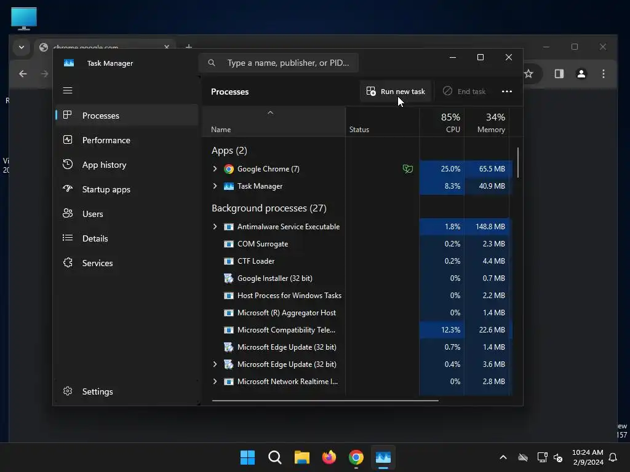Viewport: 630px width, 472px height.
Task: Open Chrome's tab search dropdown
Action: [22, 47]
